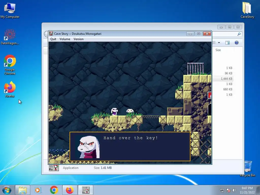Click the speaker volume tray icon
Image resolution: width=260 pixels, height=195 pixels.
(234, 190)
